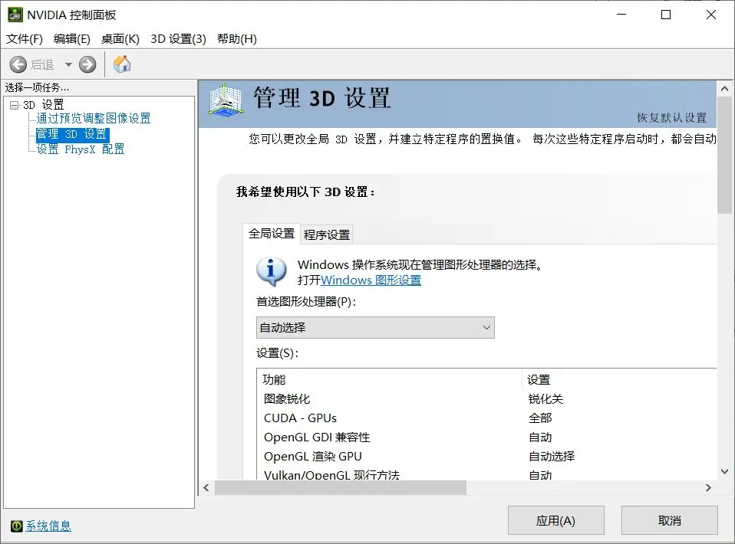Screen dimensions: 735x544
Task: Click the horizontal scrollbar thumb
Action: [x=341, y=488]
